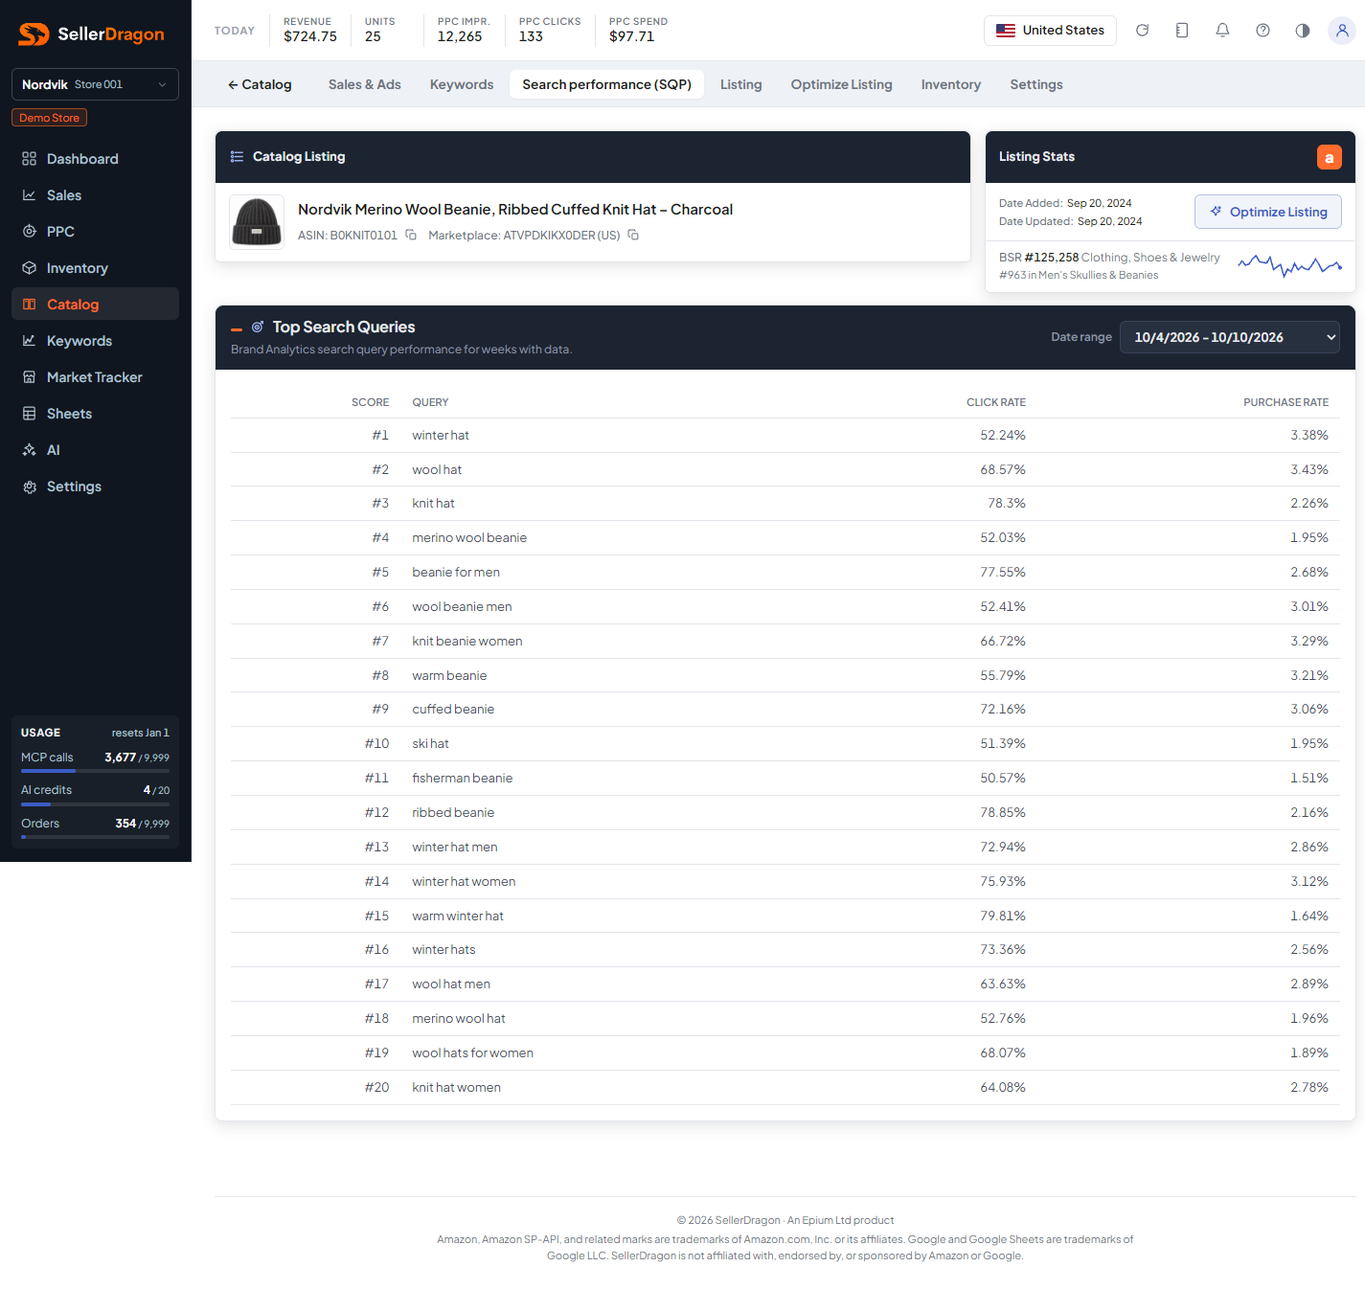Expand the Nordvik store selector
1365x1290 pixels.
click(95, 84)
